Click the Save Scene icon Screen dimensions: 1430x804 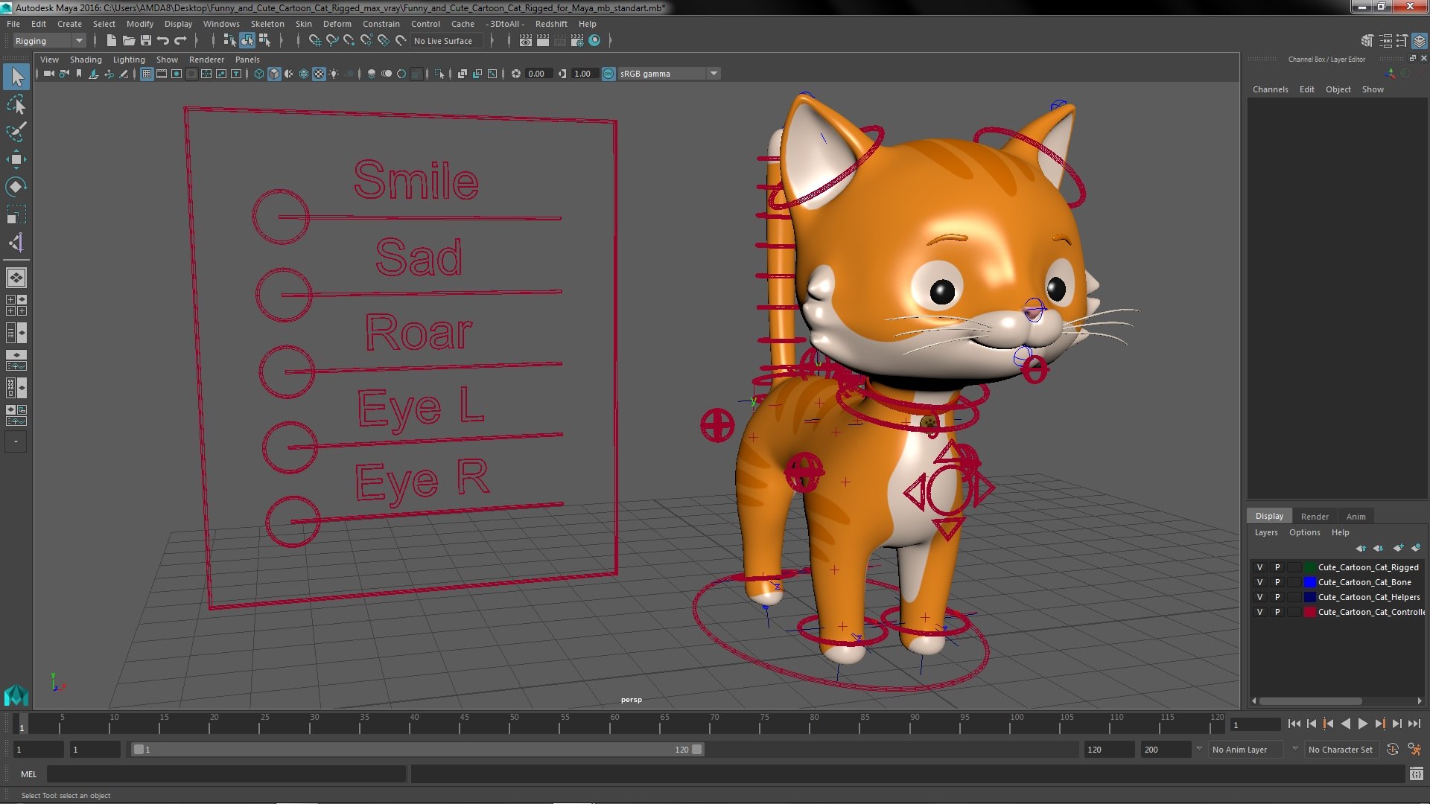[146, 41]
